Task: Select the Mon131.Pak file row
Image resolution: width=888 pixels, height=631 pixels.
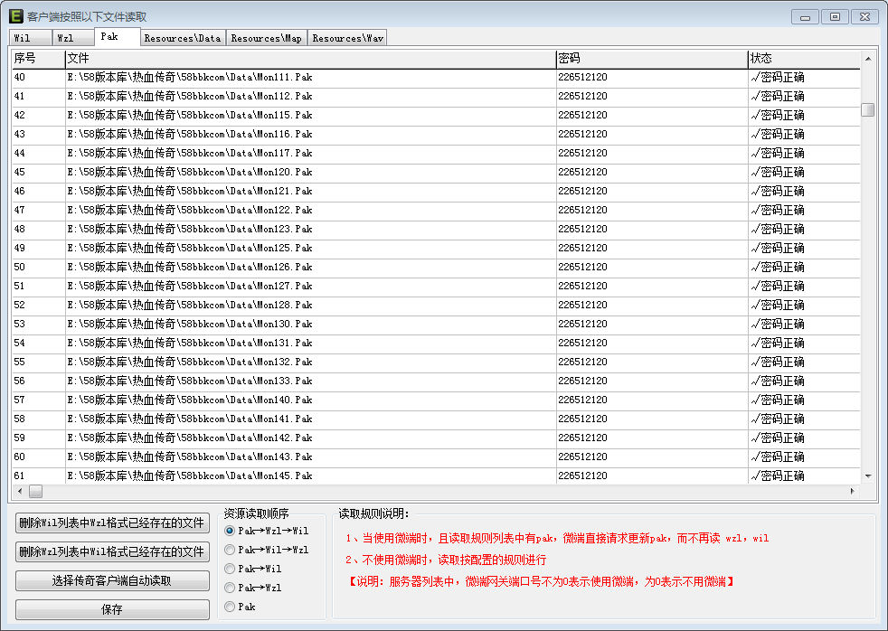Action: (x=436, y=343)
